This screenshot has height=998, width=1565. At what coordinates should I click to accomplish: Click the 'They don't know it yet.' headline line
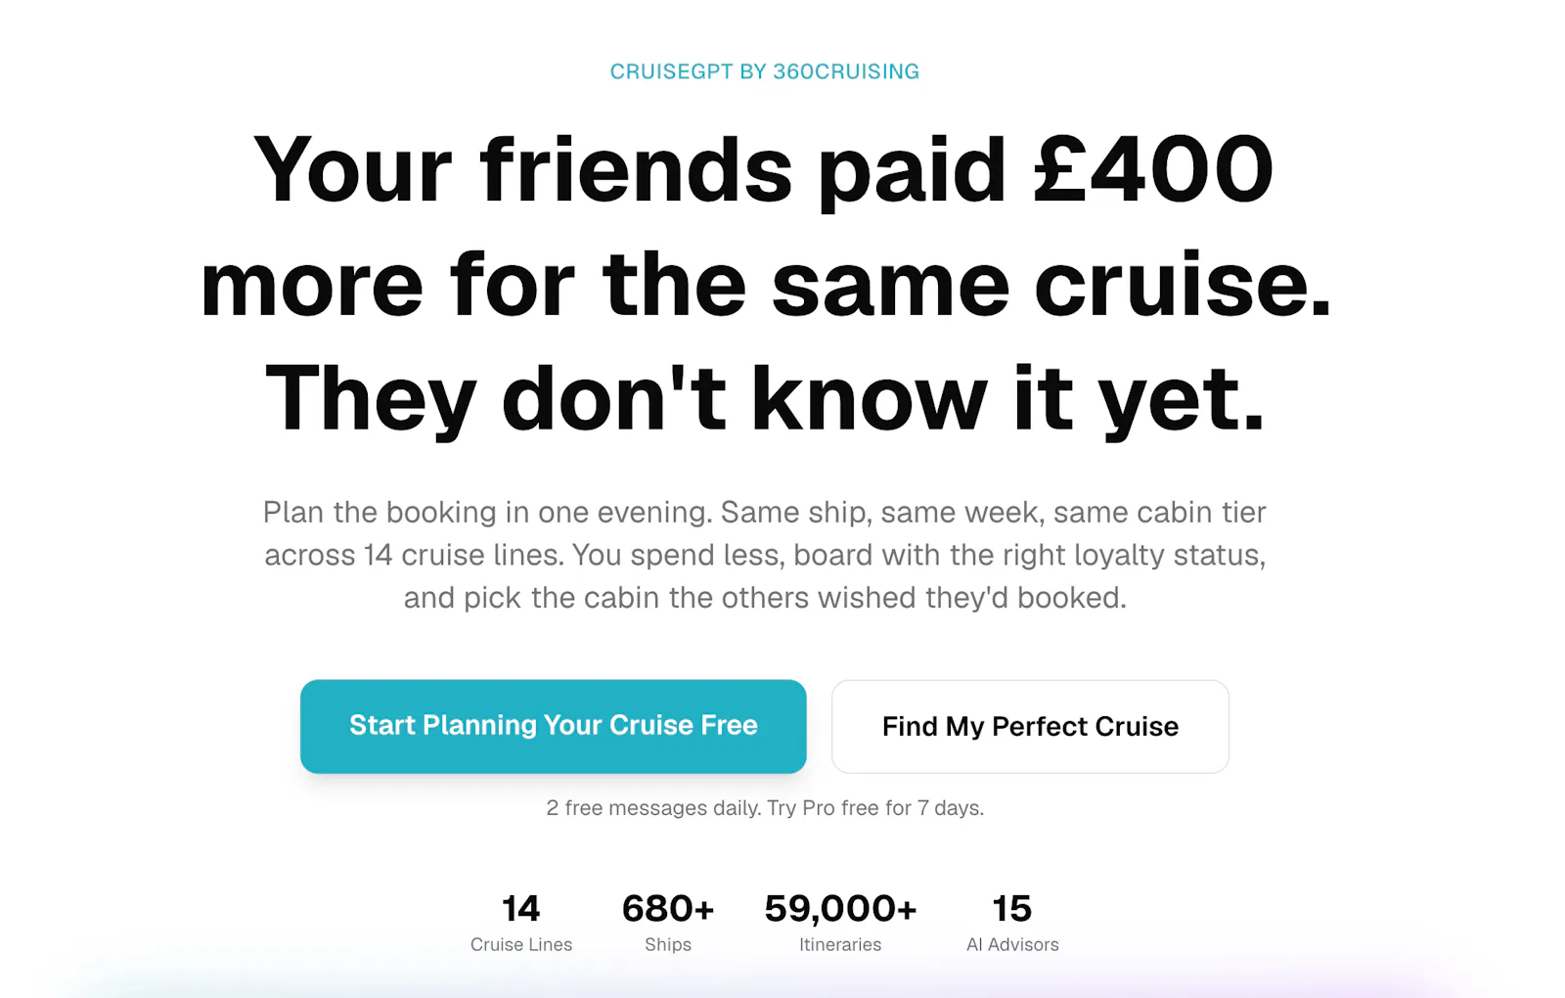(765, 399)
